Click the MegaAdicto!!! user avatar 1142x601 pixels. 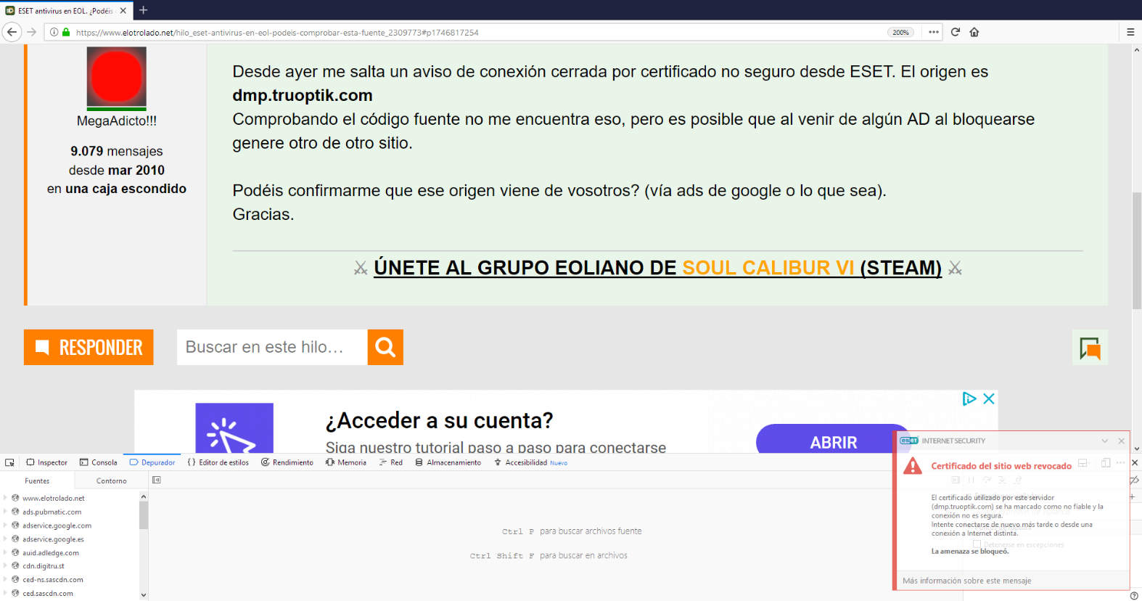[x=116, y=78]
